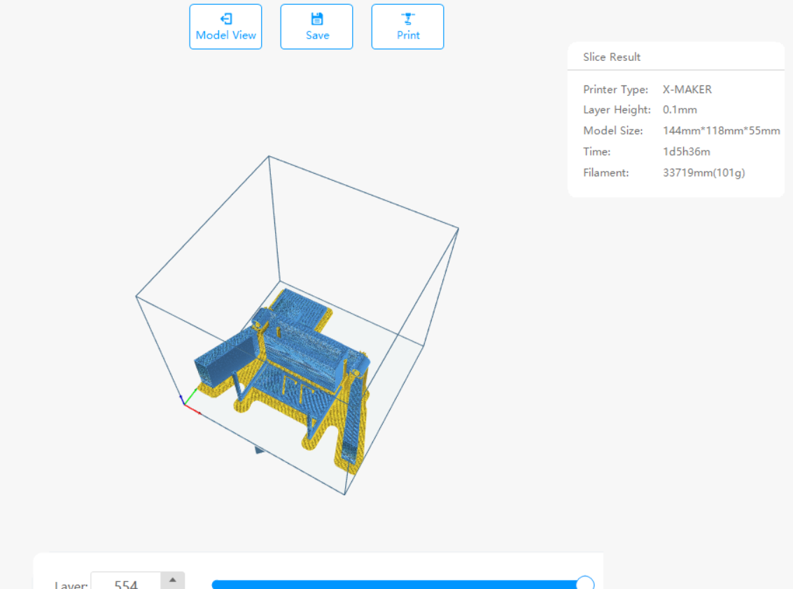Click the Model Size label
This screenshot has height=589, width=793.
pos(613,130)
